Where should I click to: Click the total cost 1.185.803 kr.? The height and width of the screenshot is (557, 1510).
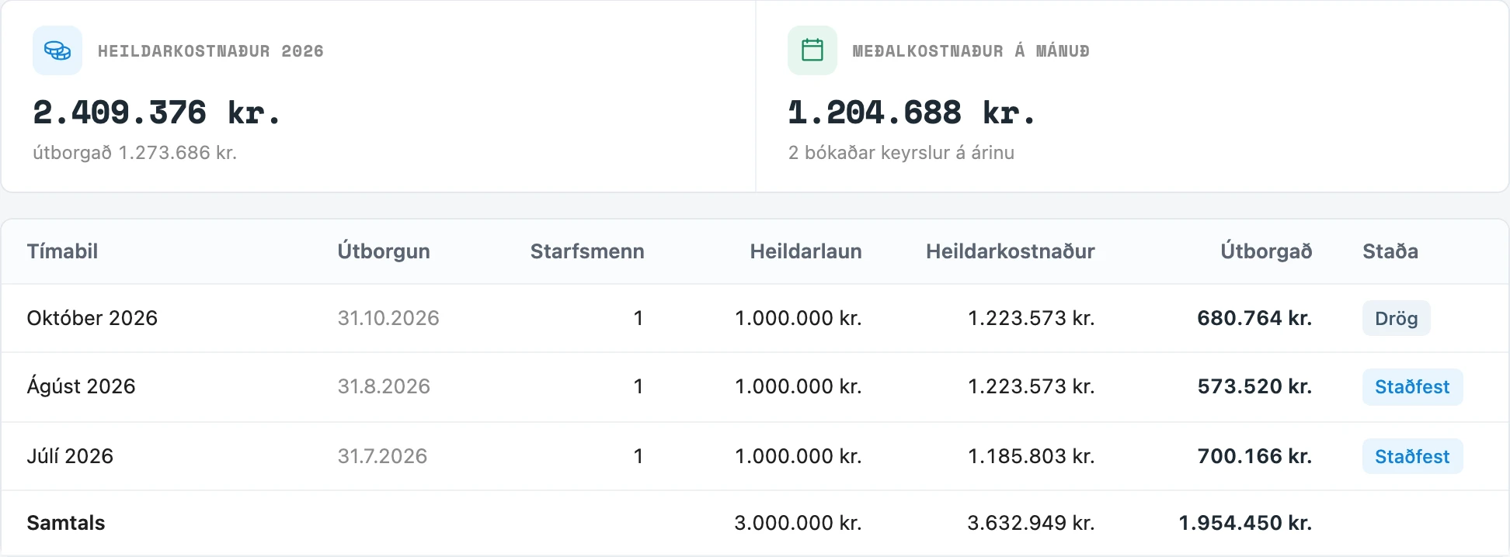pyautogui.click(x=1031, y=456)
